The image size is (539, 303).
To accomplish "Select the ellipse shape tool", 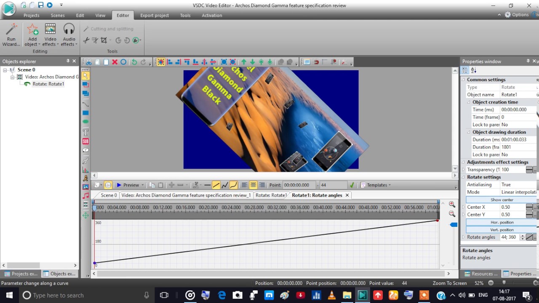I will click(x=85, y=122).
